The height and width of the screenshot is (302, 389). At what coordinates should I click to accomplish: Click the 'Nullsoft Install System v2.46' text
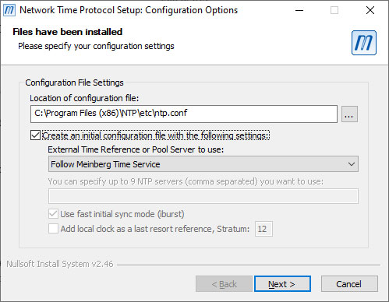(x=60, y=264)
